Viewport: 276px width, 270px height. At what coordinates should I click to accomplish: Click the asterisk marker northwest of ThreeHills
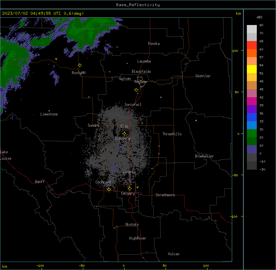(161, 97)
